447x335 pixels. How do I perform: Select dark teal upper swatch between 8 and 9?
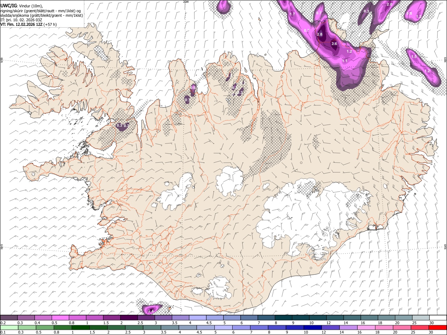point(284,318)
